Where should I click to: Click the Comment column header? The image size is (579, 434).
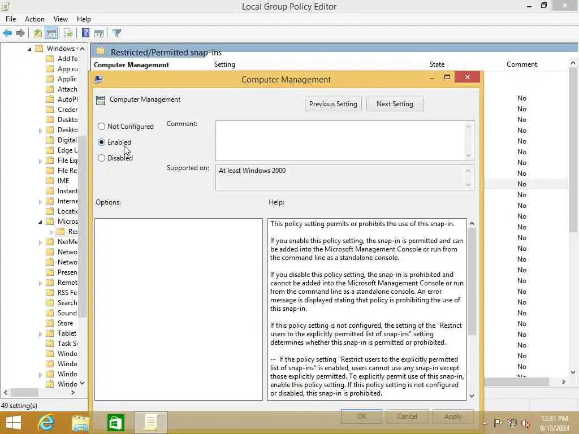point(522,64)
